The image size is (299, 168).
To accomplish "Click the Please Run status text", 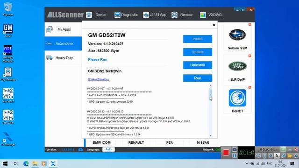I will pyautogui.click(x=98, y=60).
